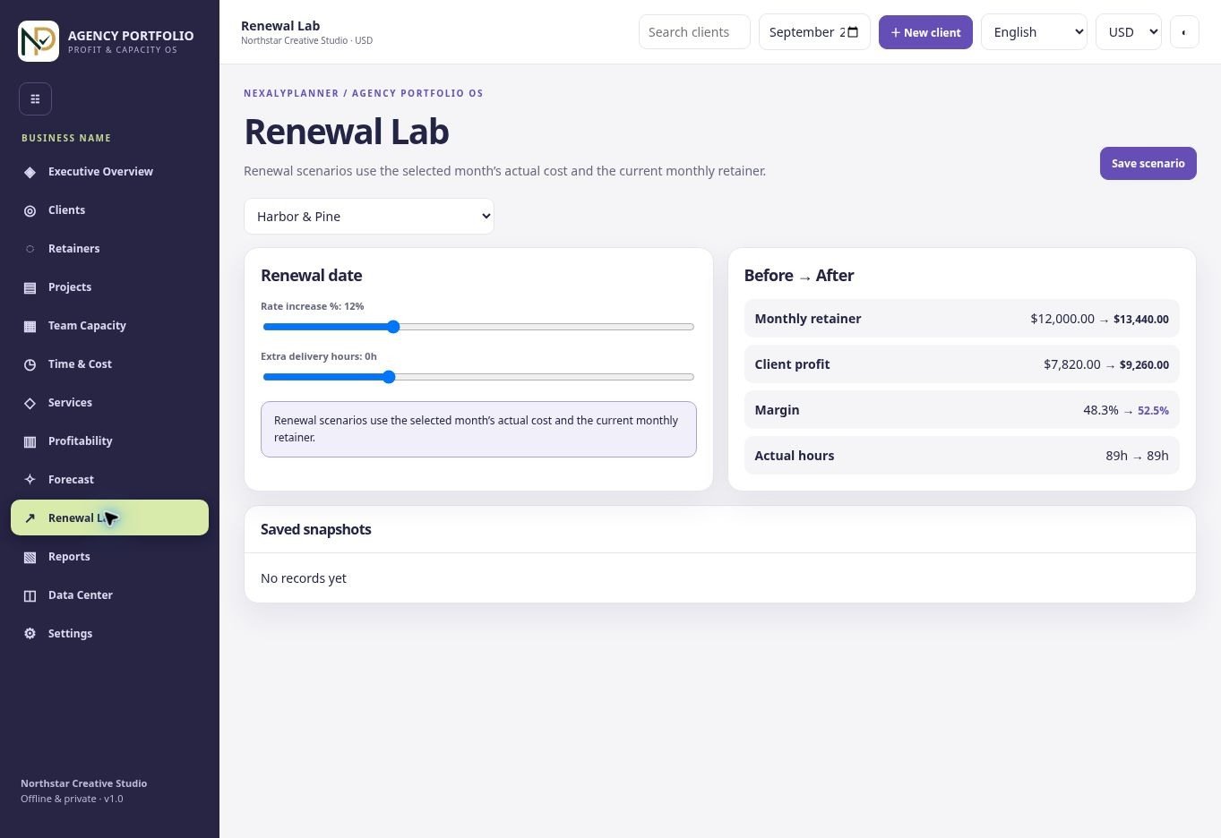Click the Actual hours 89h row
This screenshot has width=1221, height=838.
(x=961, y=456)
